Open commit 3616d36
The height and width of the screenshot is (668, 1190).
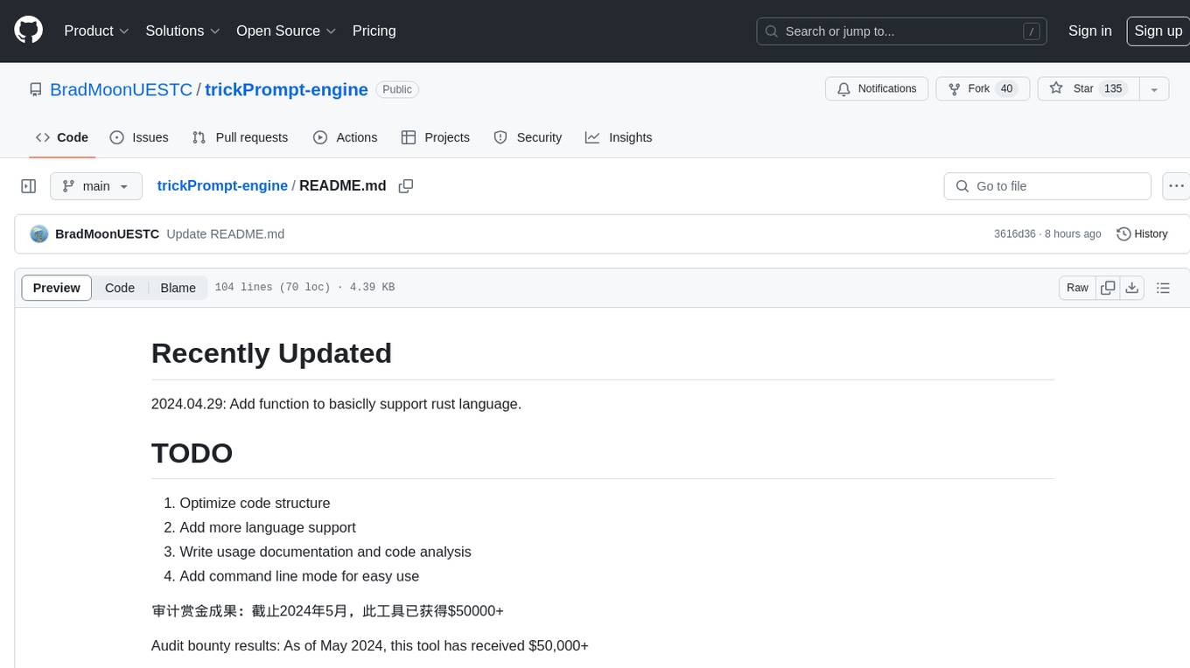[x=1014, y=234]
